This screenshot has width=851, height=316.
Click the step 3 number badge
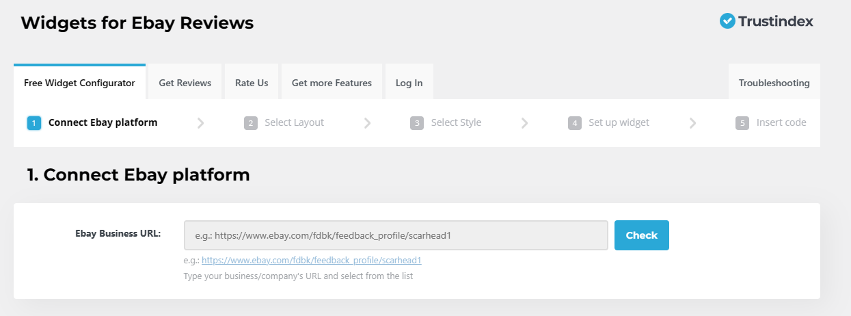pos(417,123)
